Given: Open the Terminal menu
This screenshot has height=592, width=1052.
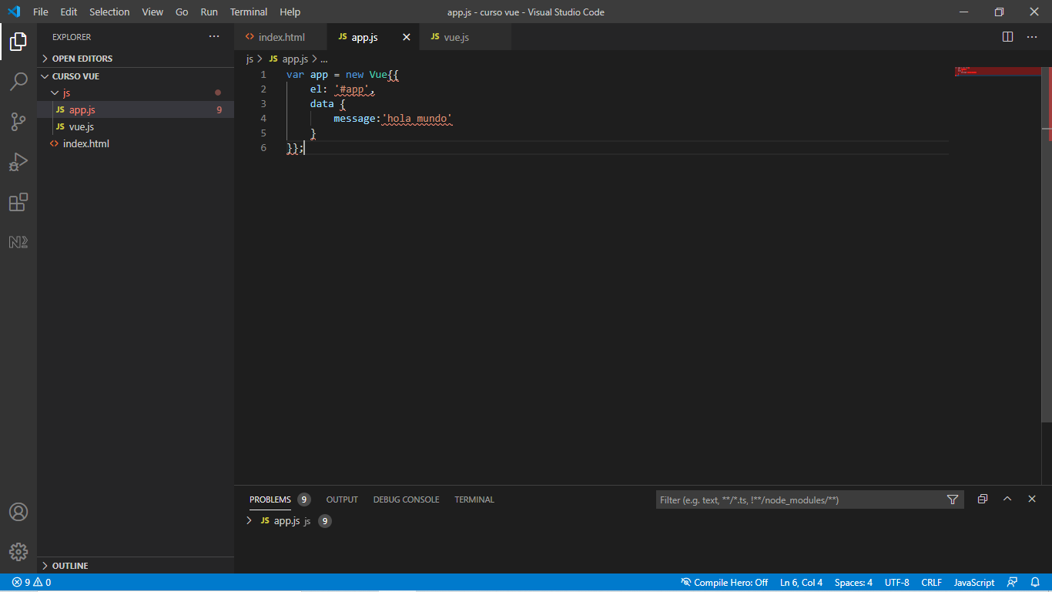Looking at the screenshot, I should [x=249, y=12].
